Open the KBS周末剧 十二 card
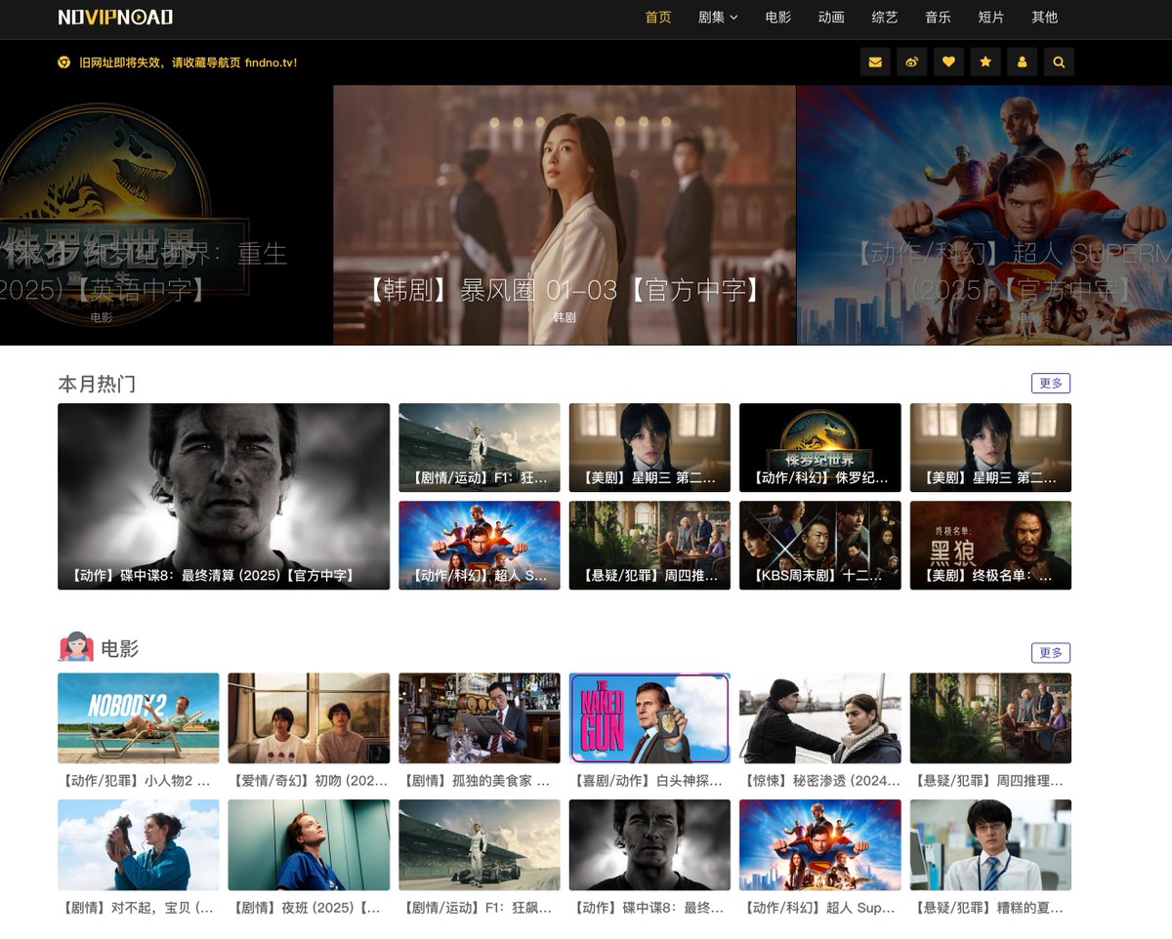 pyautogui.click(x=820, y=546)
